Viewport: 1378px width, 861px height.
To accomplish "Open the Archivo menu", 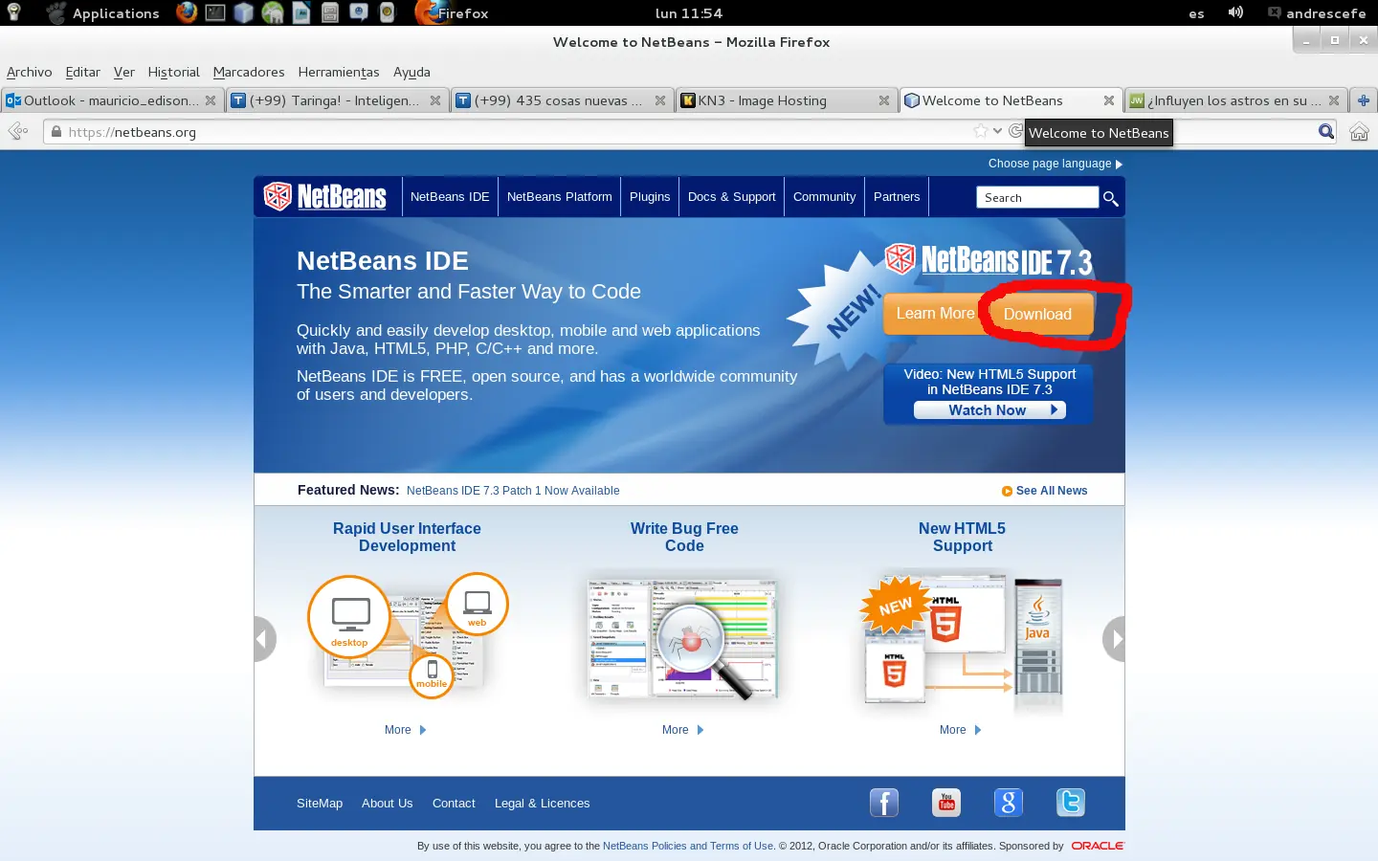I will [x=30, y=72].
